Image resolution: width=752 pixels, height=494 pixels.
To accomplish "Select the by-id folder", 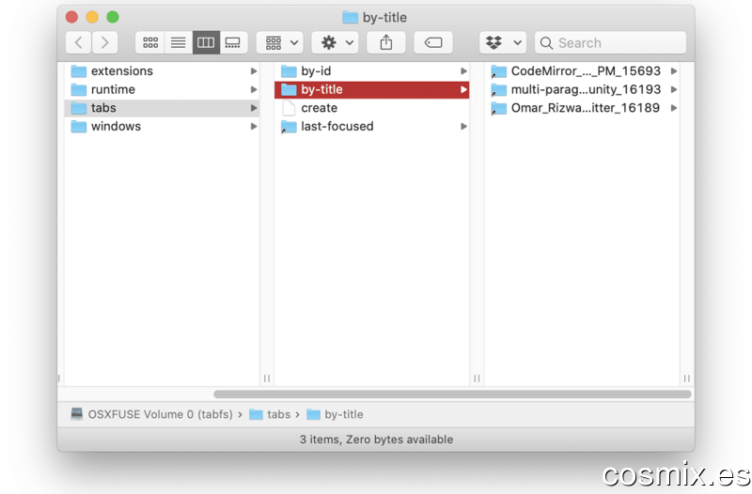I will [x=371, y=71].
